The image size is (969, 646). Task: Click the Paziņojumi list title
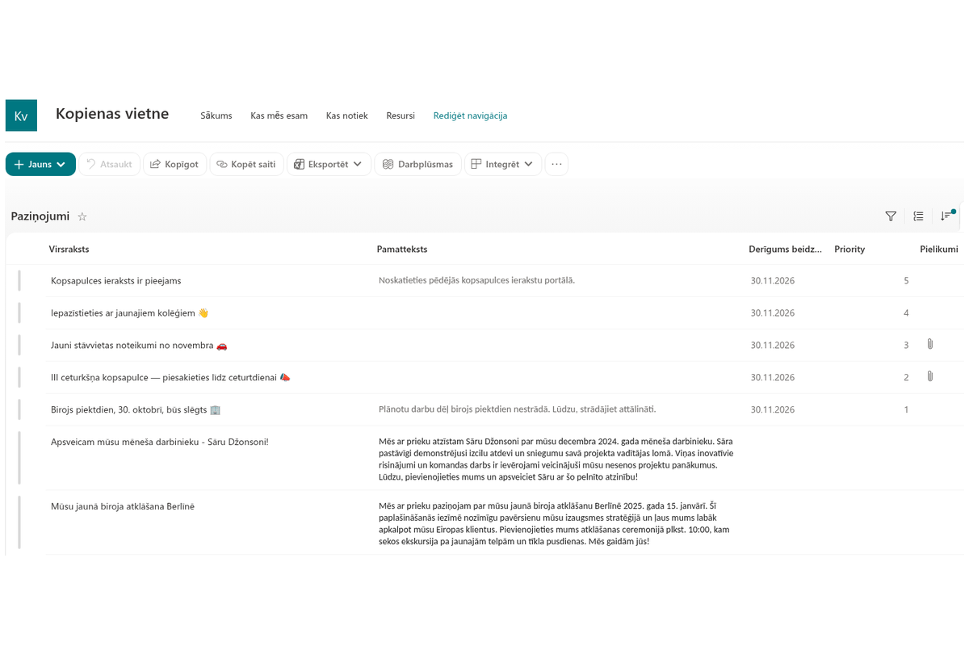click(40, 216)
